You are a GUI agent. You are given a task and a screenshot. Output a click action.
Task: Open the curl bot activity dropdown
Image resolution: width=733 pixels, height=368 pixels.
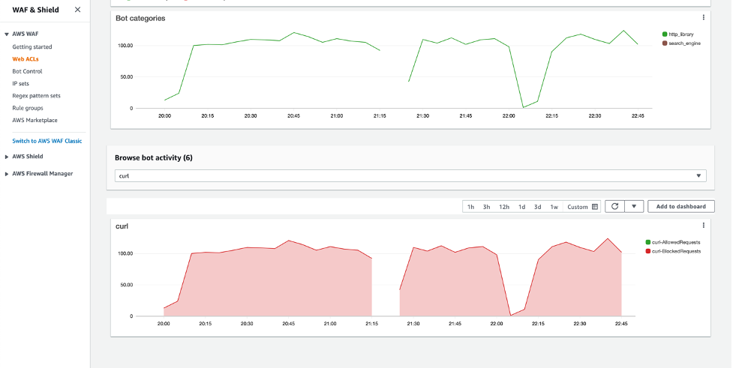[x=410, y=175]
